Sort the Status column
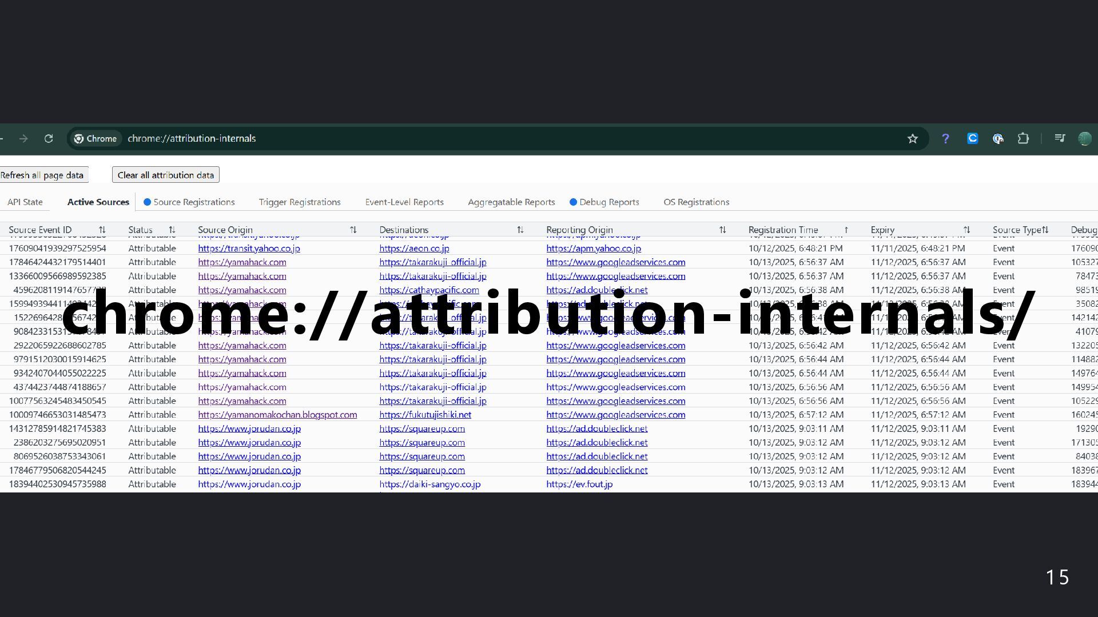This screenshot has width=1098, height=617. click(172, 230)
